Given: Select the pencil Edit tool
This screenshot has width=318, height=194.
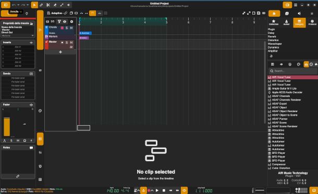Looking at the screenshot, I should click(x=41, y=5).
